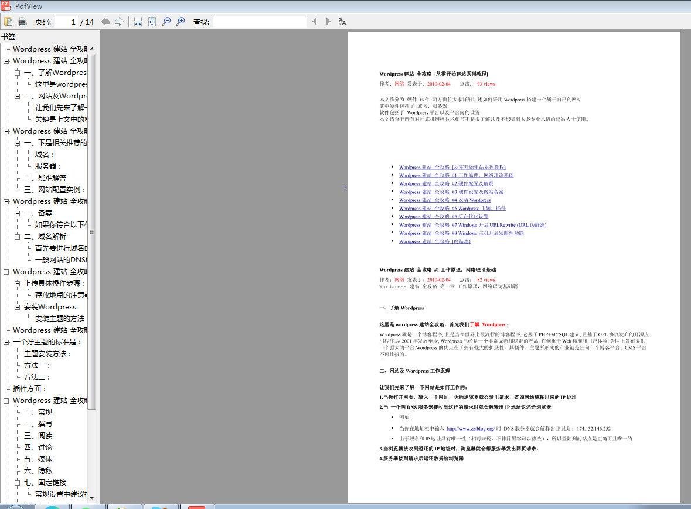Open link #2 硬件配置及解疑

(x=446, y=183)
